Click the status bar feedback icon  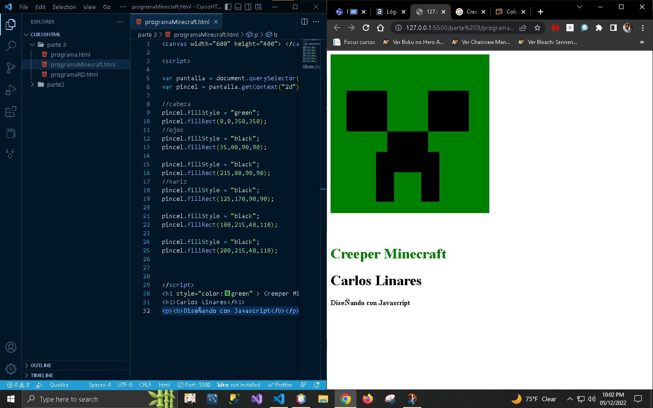303,385
